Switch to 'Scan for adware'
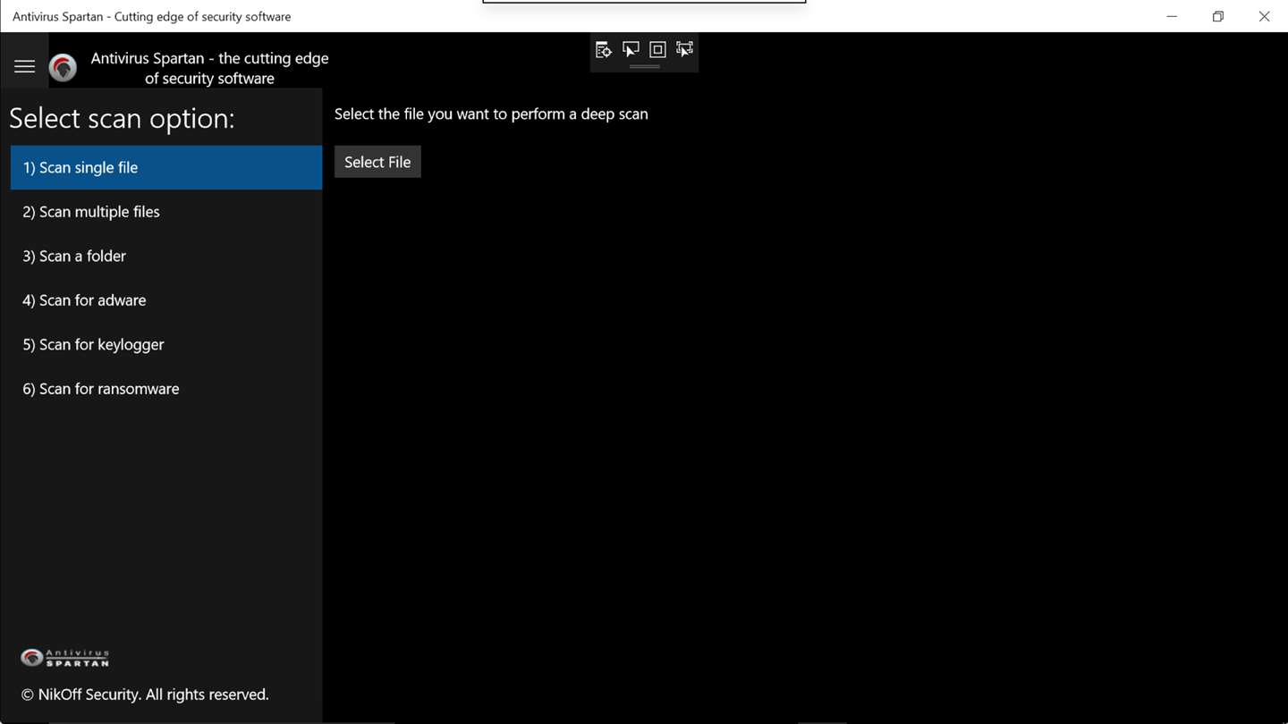The height and width of the screenshot is (724, 1288). coord(166,300)
